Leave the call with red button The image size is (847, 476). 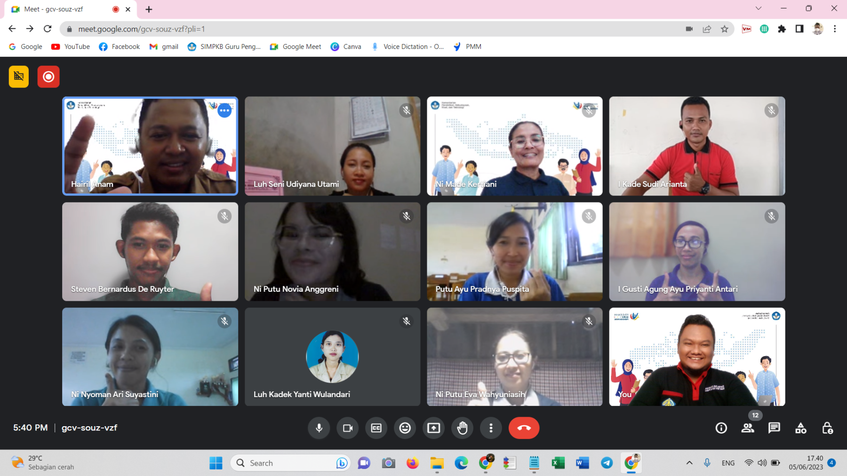[524, 428]
